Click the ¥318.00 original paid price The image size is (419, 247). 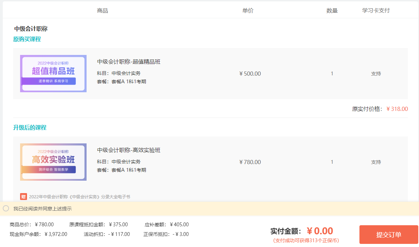(397, 109)
